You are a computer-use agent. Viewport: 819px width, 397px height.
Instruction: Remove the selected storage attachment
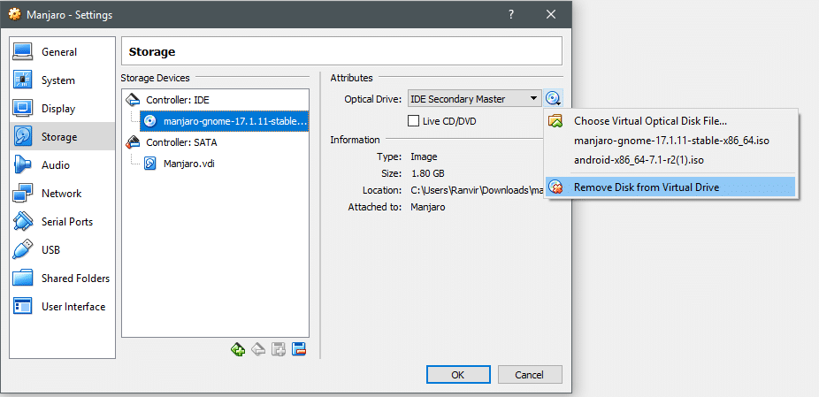click(x=299, y=349)
